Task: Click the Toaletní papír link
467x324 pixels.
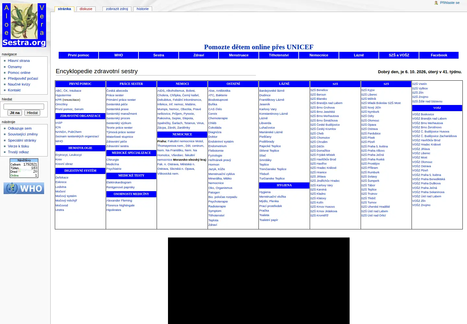Action: [x=269, y=220]
